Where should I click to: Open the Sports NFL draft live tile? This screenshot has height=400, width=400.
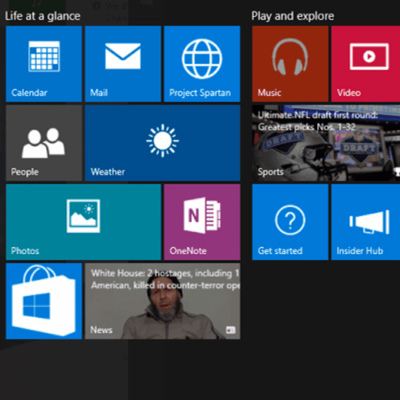point(326,143)
